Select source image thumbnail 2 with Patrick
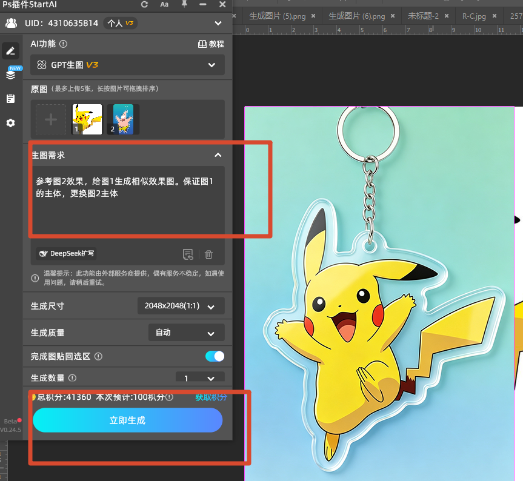 click(123, 119)
